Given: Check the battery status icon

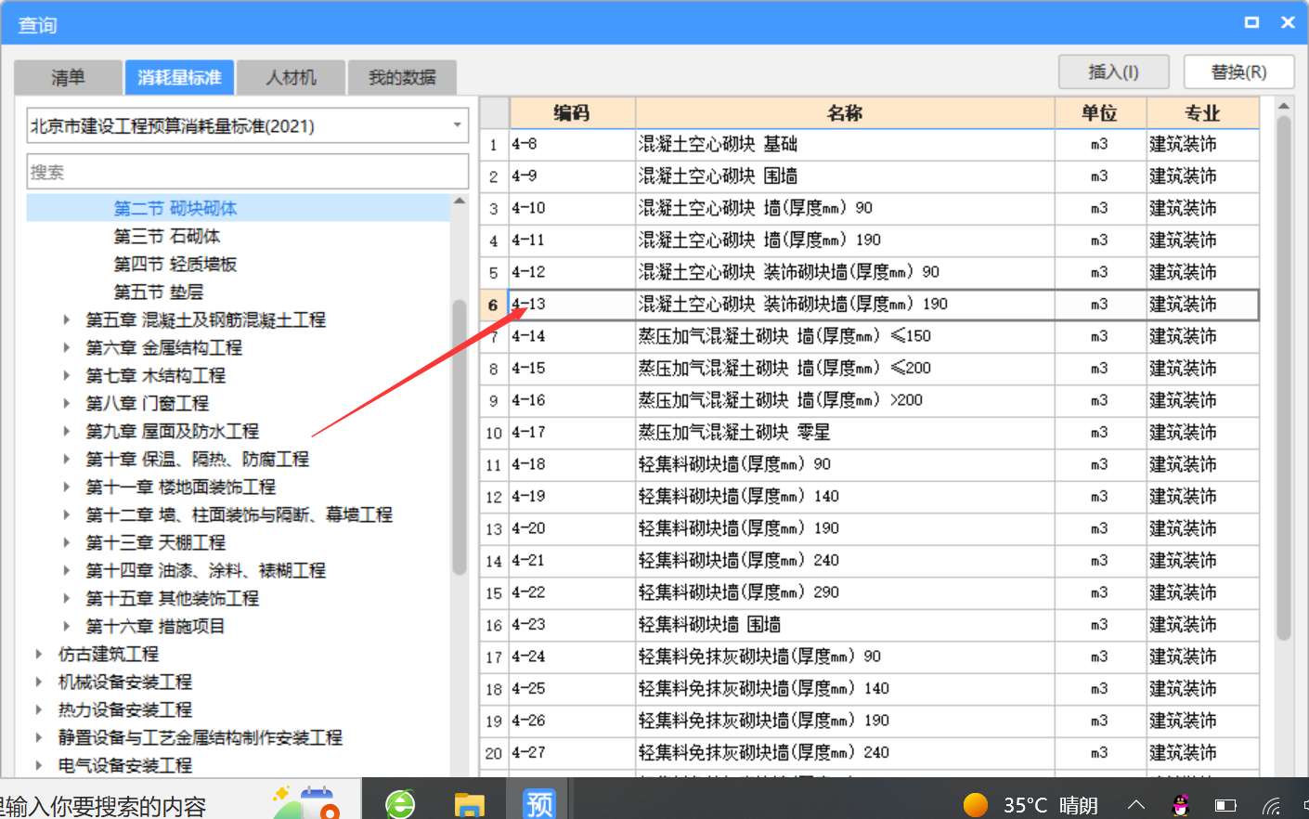Looking at the screenshot, I should [1225, 805].
